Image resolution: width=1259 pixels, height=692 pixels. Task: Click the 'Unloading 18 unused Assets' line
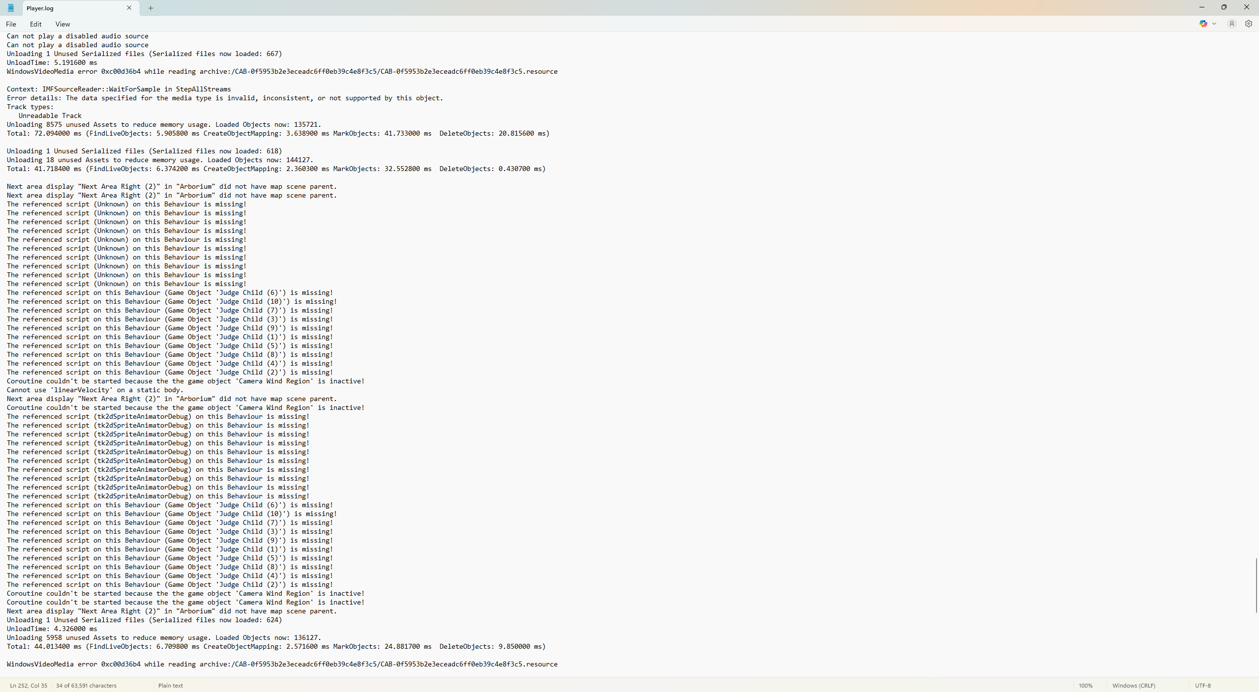pyautogui.click(x=160, y=160)
